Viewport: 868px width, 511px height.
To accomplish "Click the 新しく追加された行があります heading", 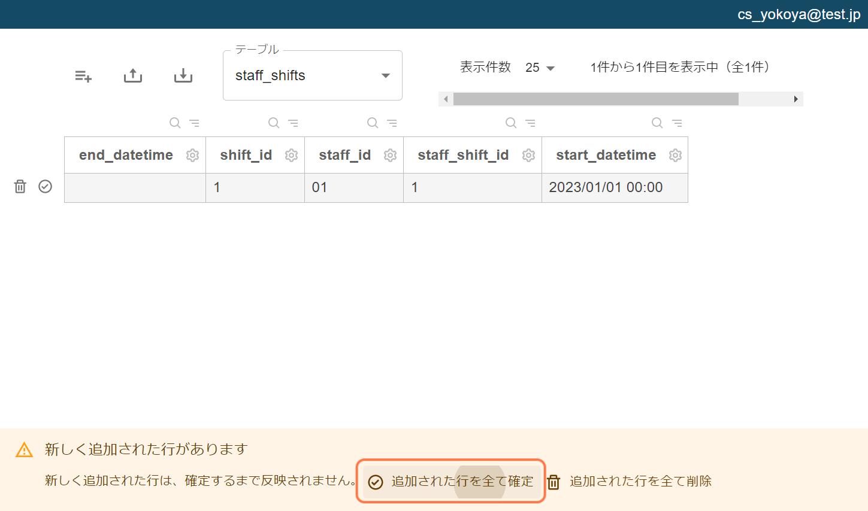I will pyautogui.click(x=146, y=449).
